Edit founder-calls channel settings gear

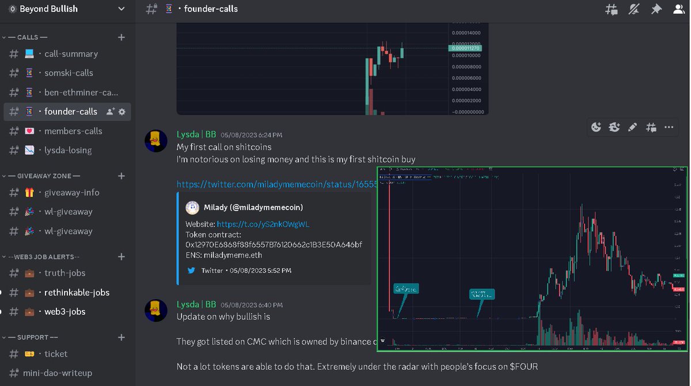(122, 112)
